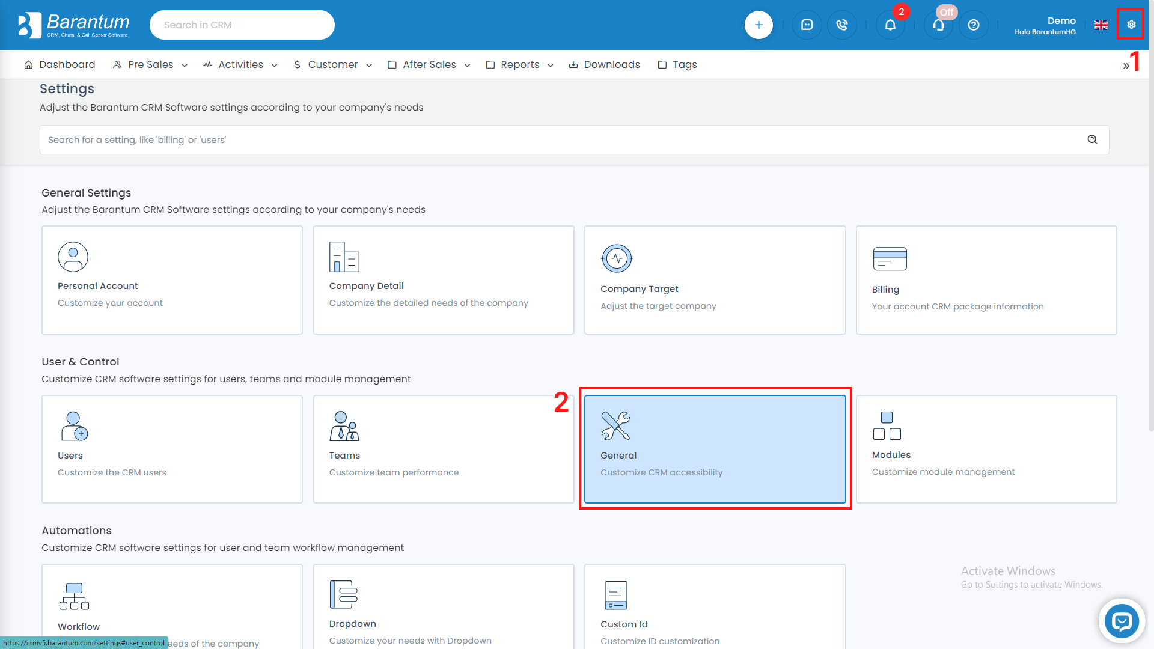Click 'Customize module management' description text

(943, 472)
